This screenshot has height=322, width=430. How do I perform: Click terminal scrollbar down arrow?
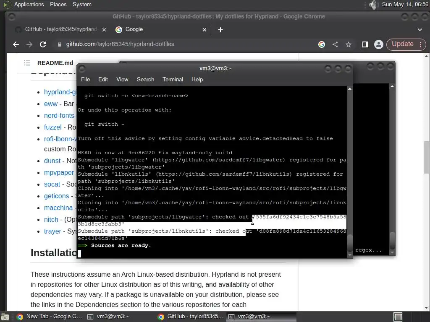coord(350,255)
